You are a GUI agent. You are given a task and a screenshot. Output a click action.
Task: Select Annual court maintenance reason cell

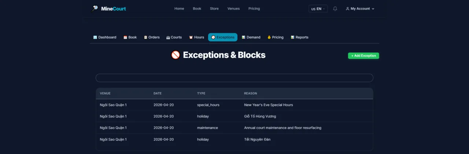(x=283, y=128)
